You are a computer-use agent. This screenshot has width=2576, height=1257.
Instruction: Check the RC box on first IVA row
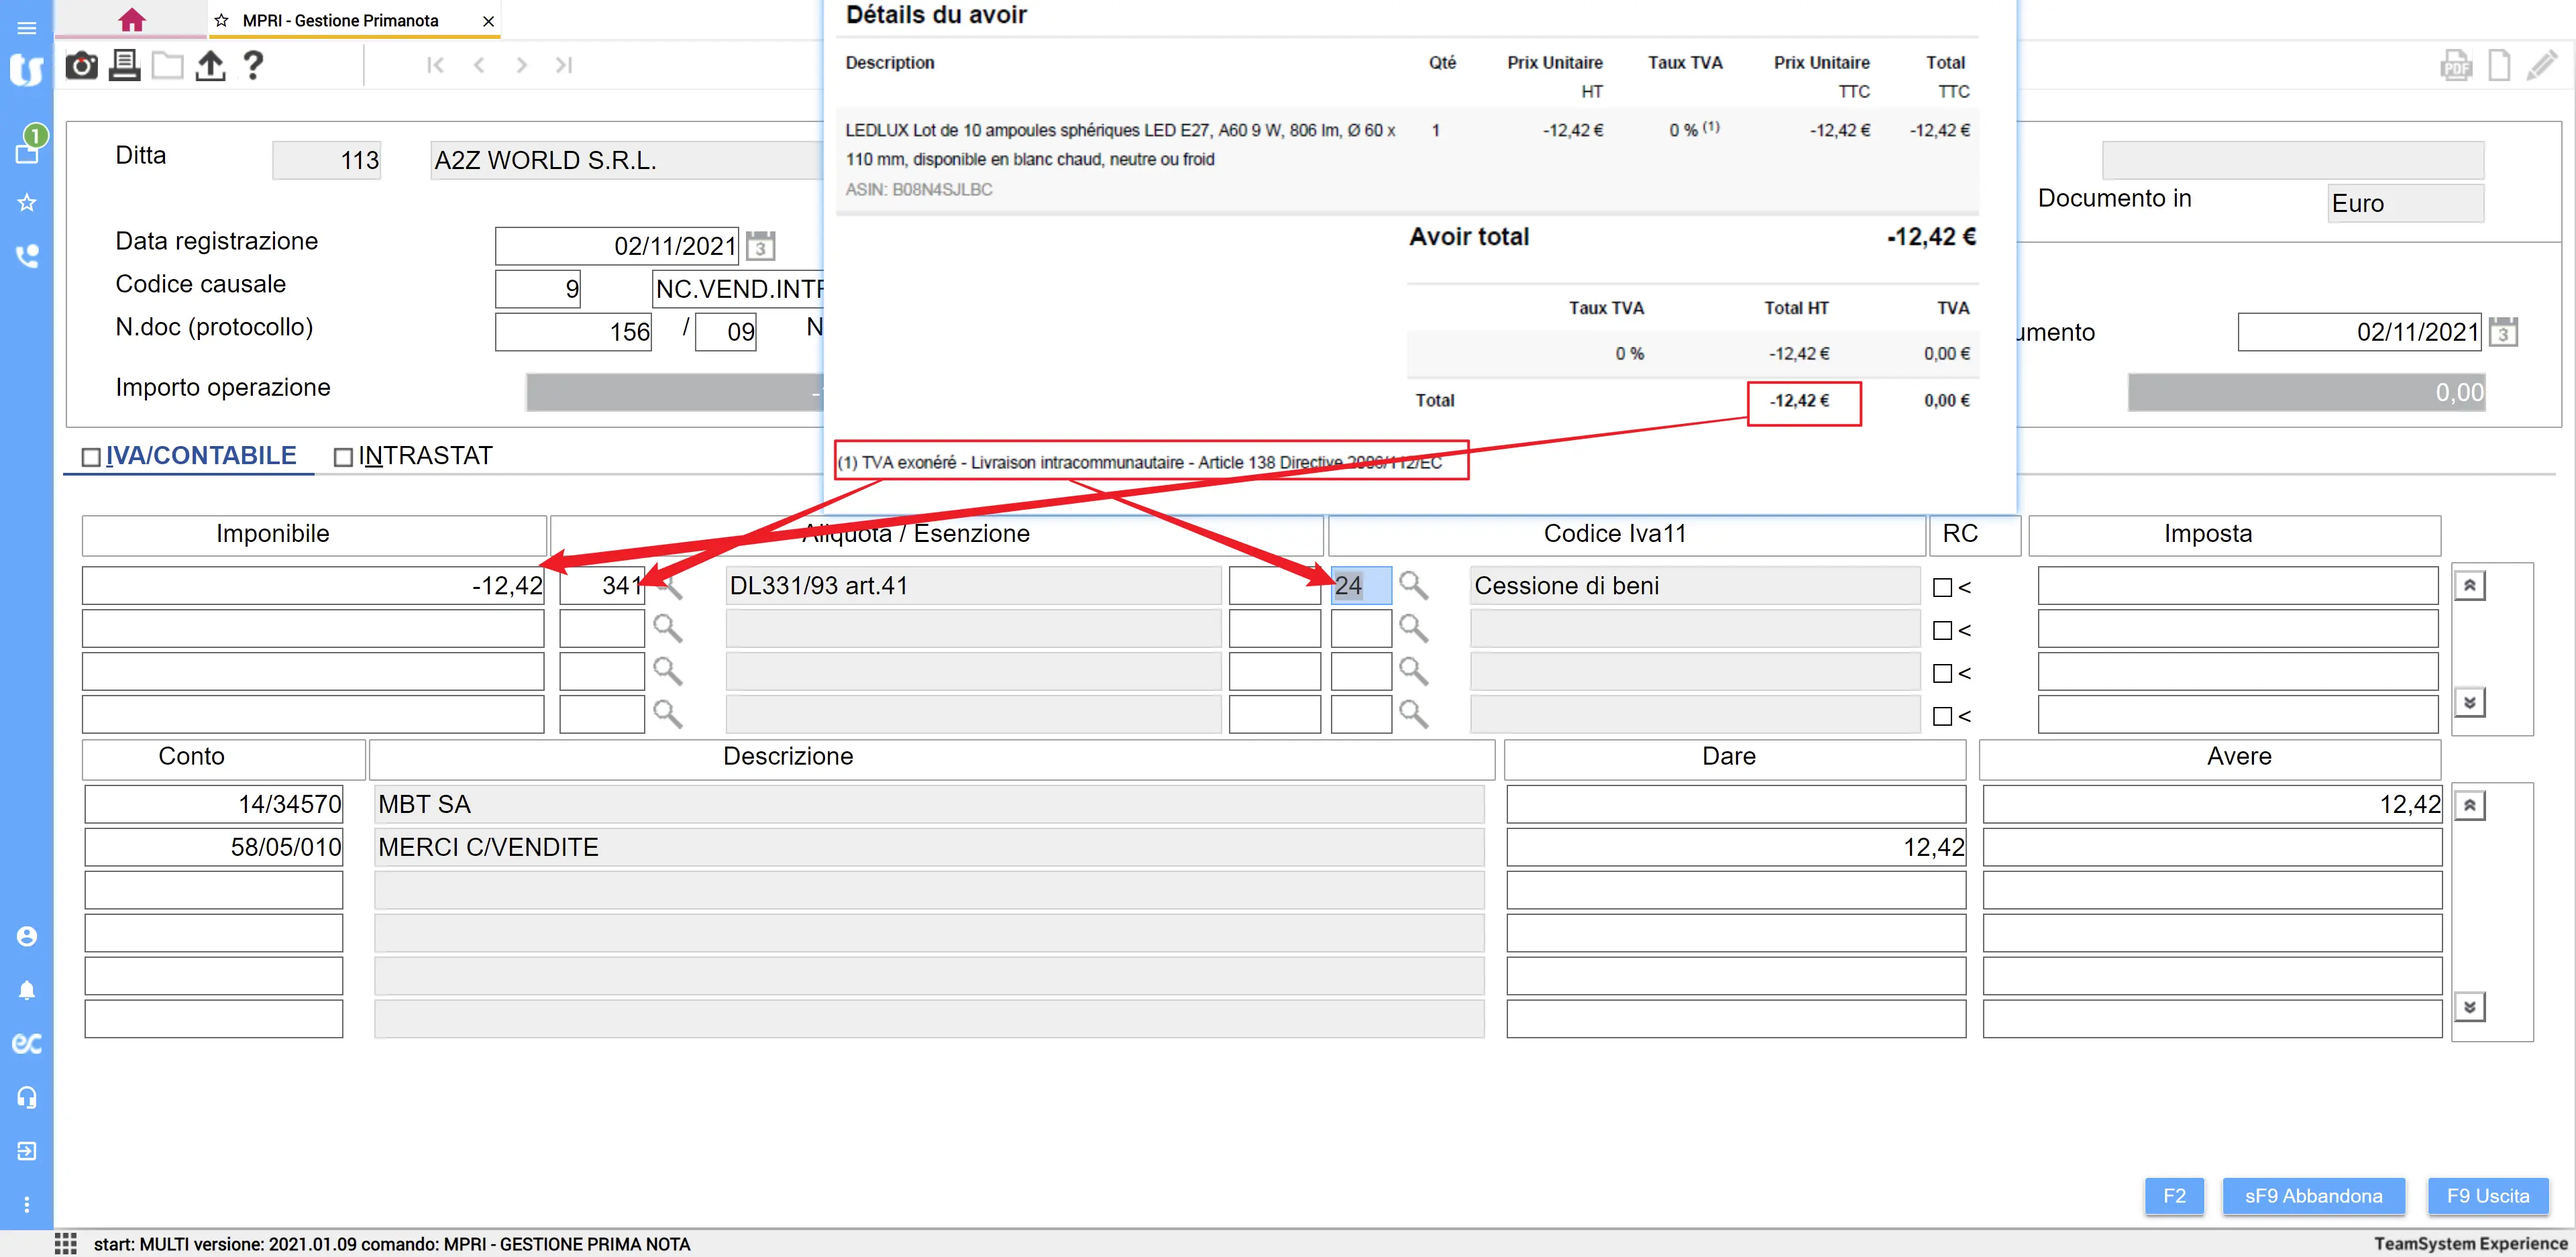tap(1942, 588)
